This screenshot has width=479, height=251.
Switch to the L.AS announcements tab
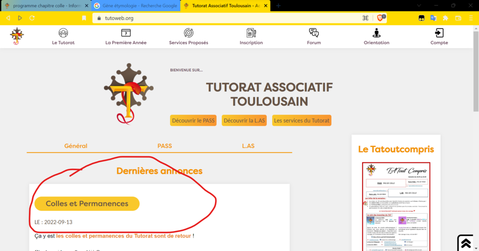click(x=249, y=146)
